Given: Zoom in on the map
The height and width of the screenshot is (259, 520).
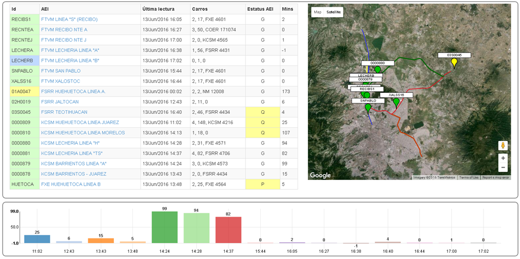Looking at the screenshot, I should tap(503, 158).
